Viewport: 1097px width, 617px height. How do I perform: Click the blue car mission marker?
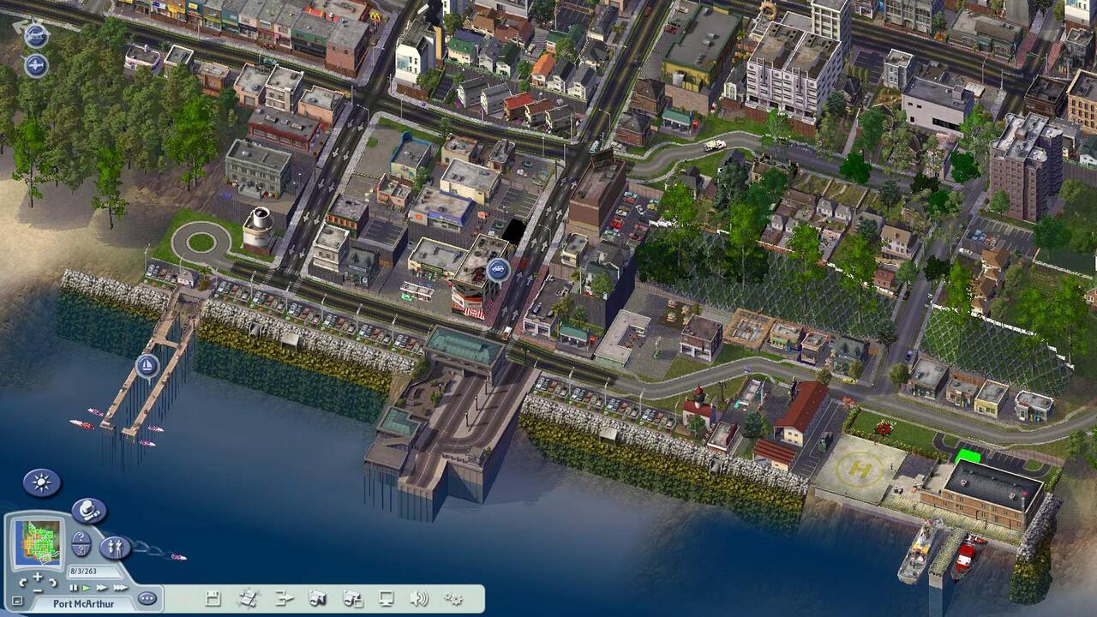[x=498, y=270]
